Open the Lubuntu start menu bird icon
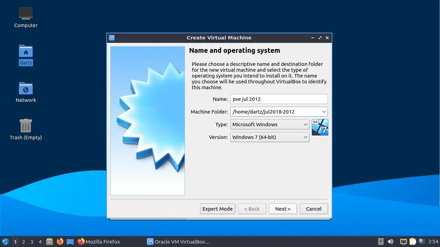Screen dimensions: 440x247 click(5, 242)
